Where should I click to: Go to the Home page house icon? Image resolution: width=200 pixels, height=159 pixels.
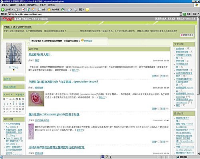[x=33, y=10]
